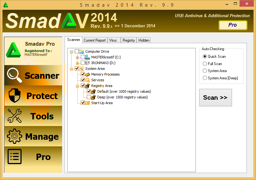The height and width of the screenshot is (180, 256).
Task: Select the Quick Scan radio button
Action: pos(205,57)
